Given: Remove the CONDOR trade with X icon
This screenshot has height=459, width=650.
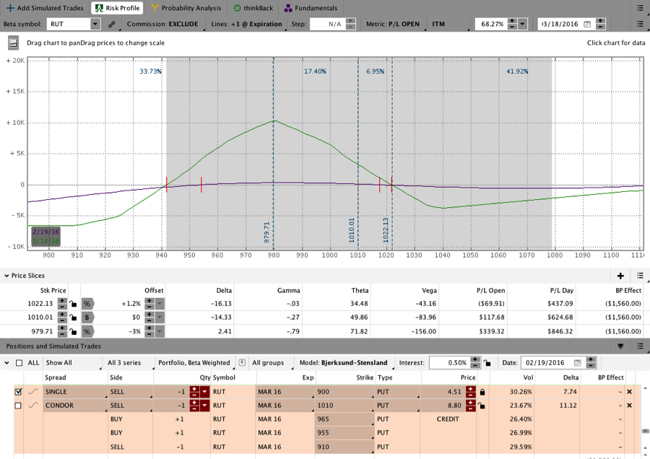Looking at the screenshot, I should (x=629, y=406).
